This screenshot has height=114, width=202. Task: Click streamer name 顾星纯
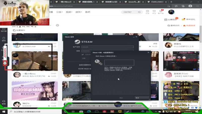point(177,44)
